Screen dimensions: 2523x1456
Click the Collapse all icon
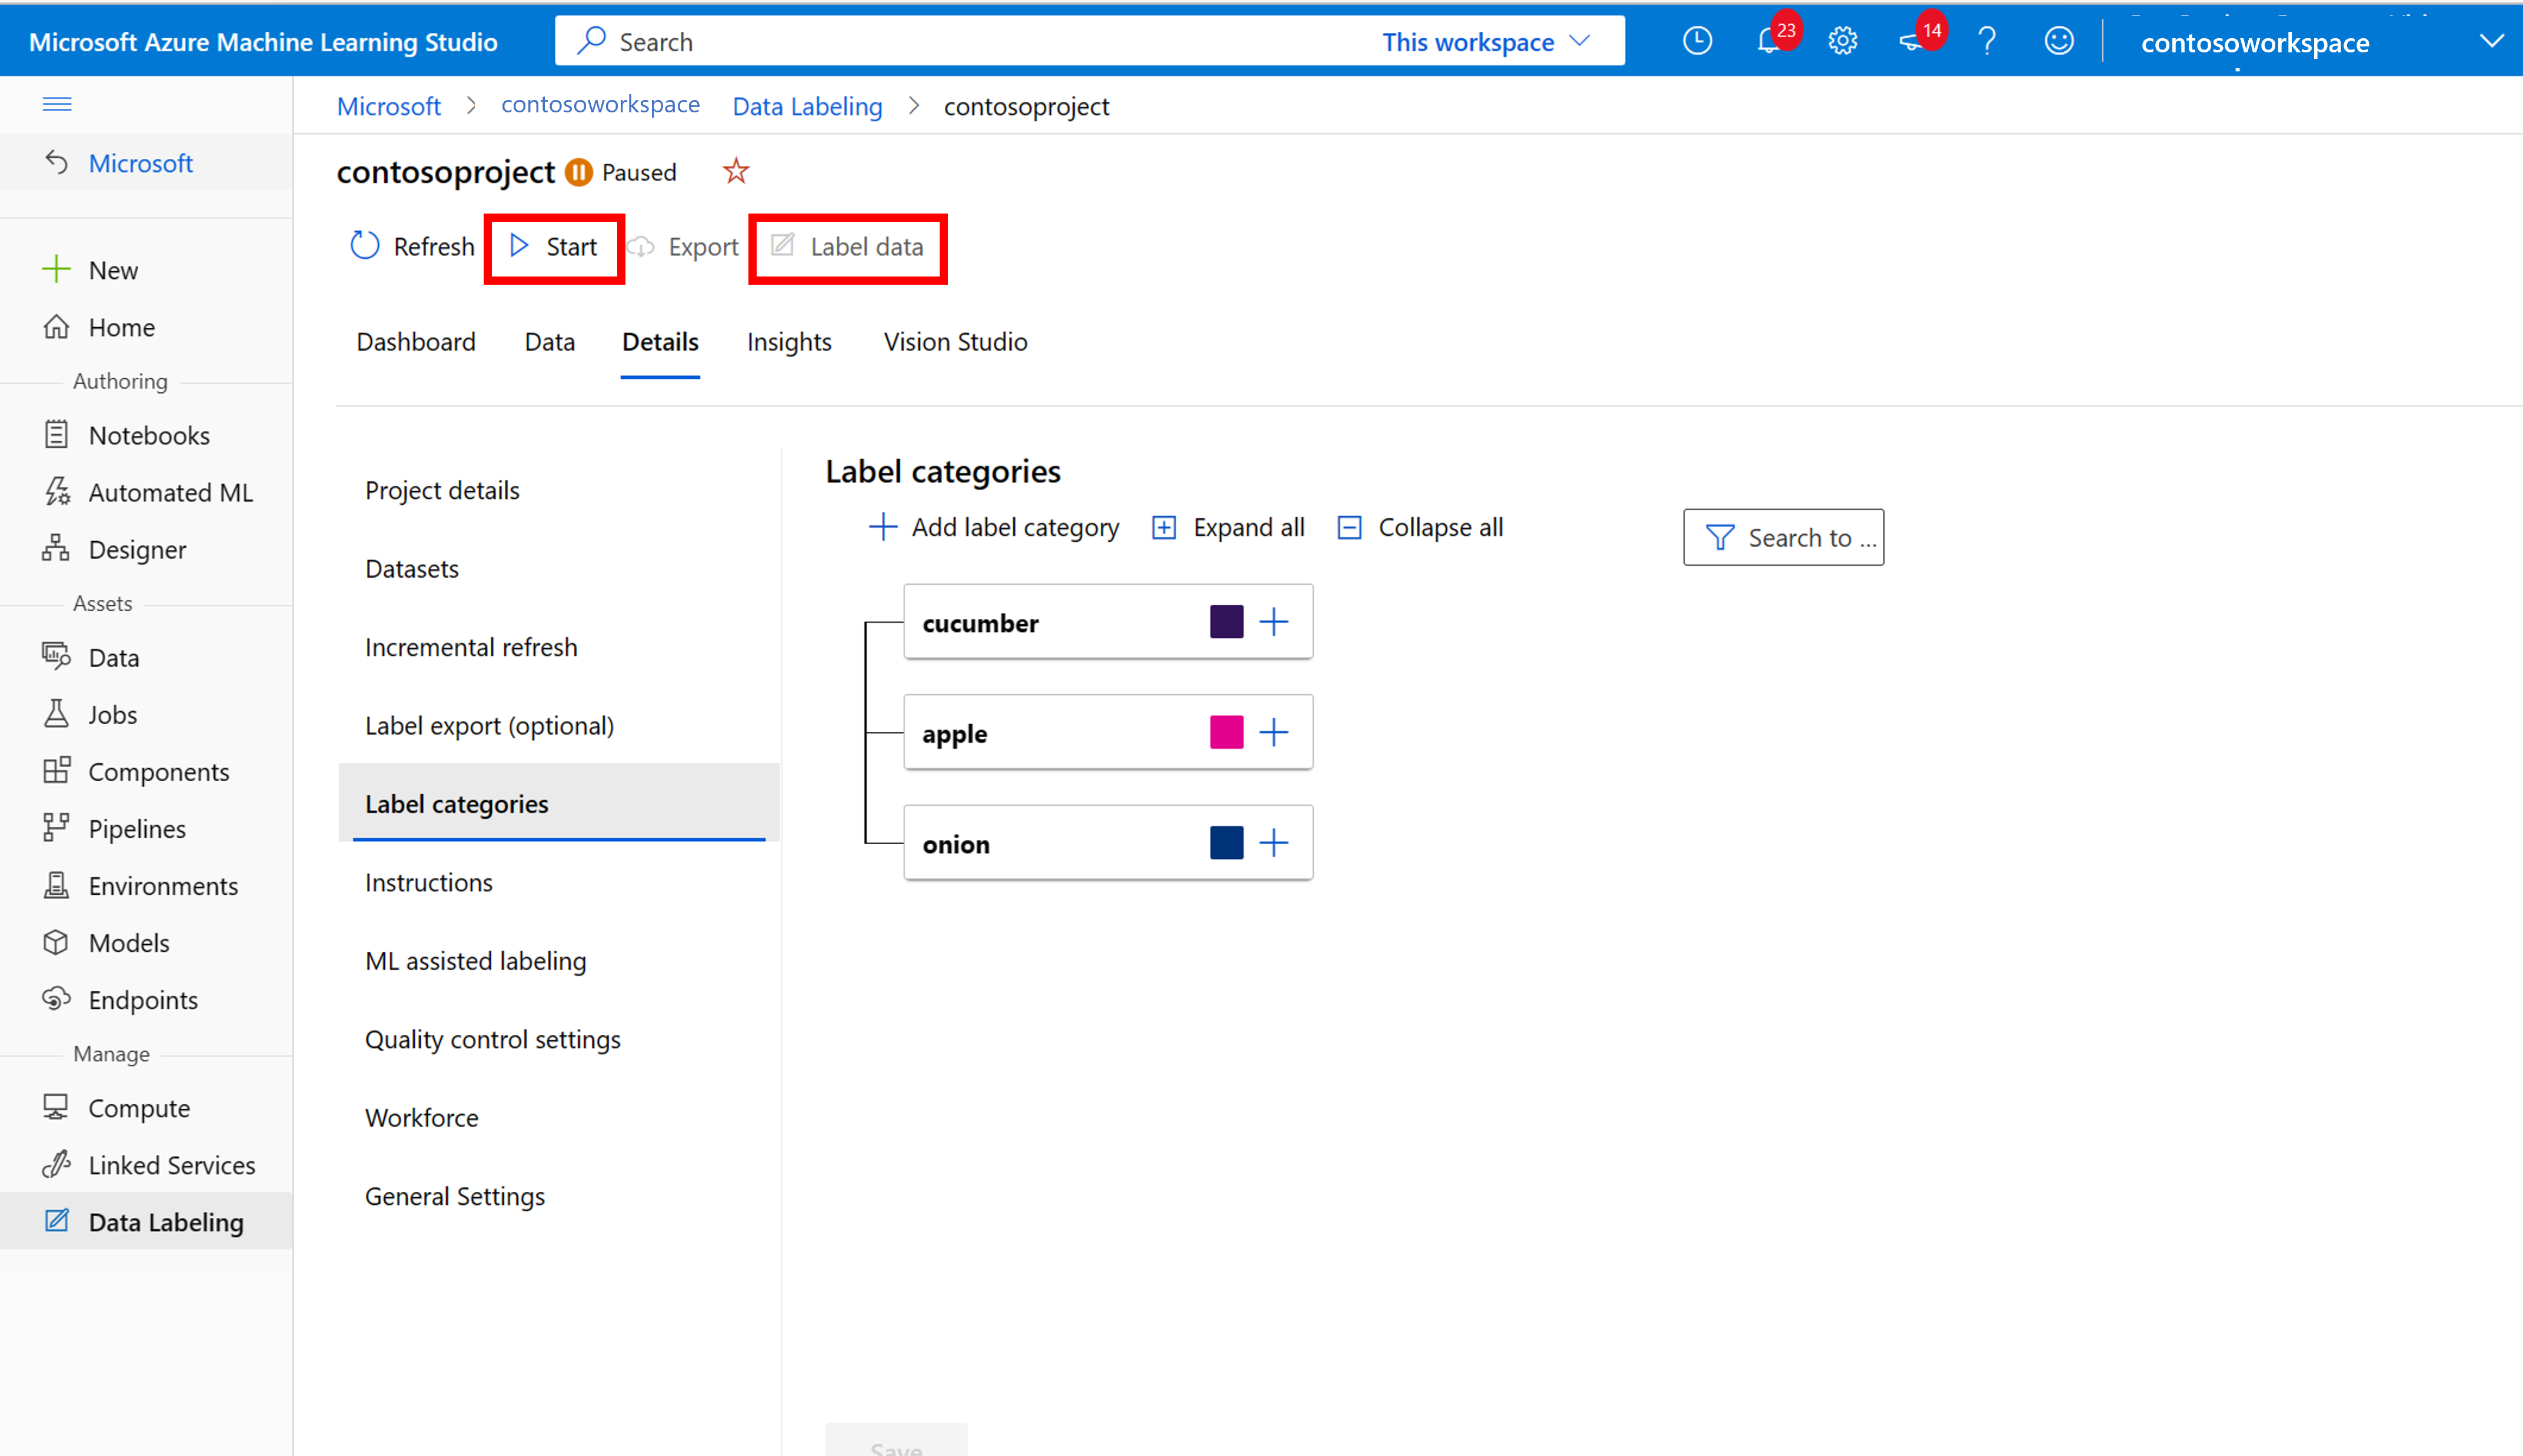1350,527
